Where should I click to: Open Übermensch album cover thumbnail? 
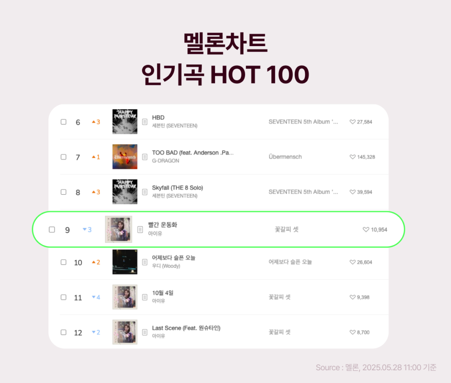pos(125,157)
